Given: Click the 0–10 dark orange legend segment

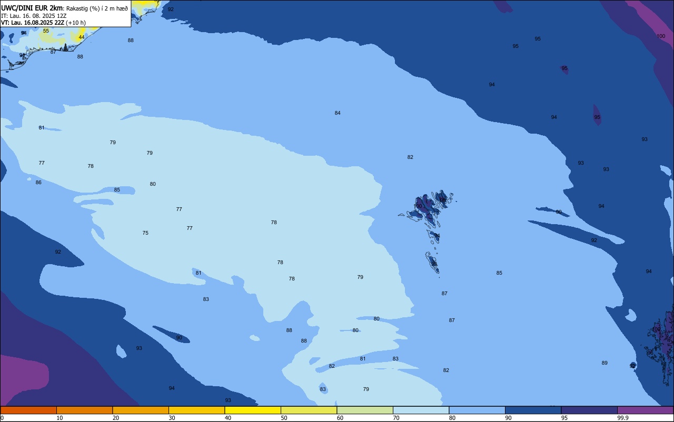Looking at the screenshot, I should coord(28,410).
